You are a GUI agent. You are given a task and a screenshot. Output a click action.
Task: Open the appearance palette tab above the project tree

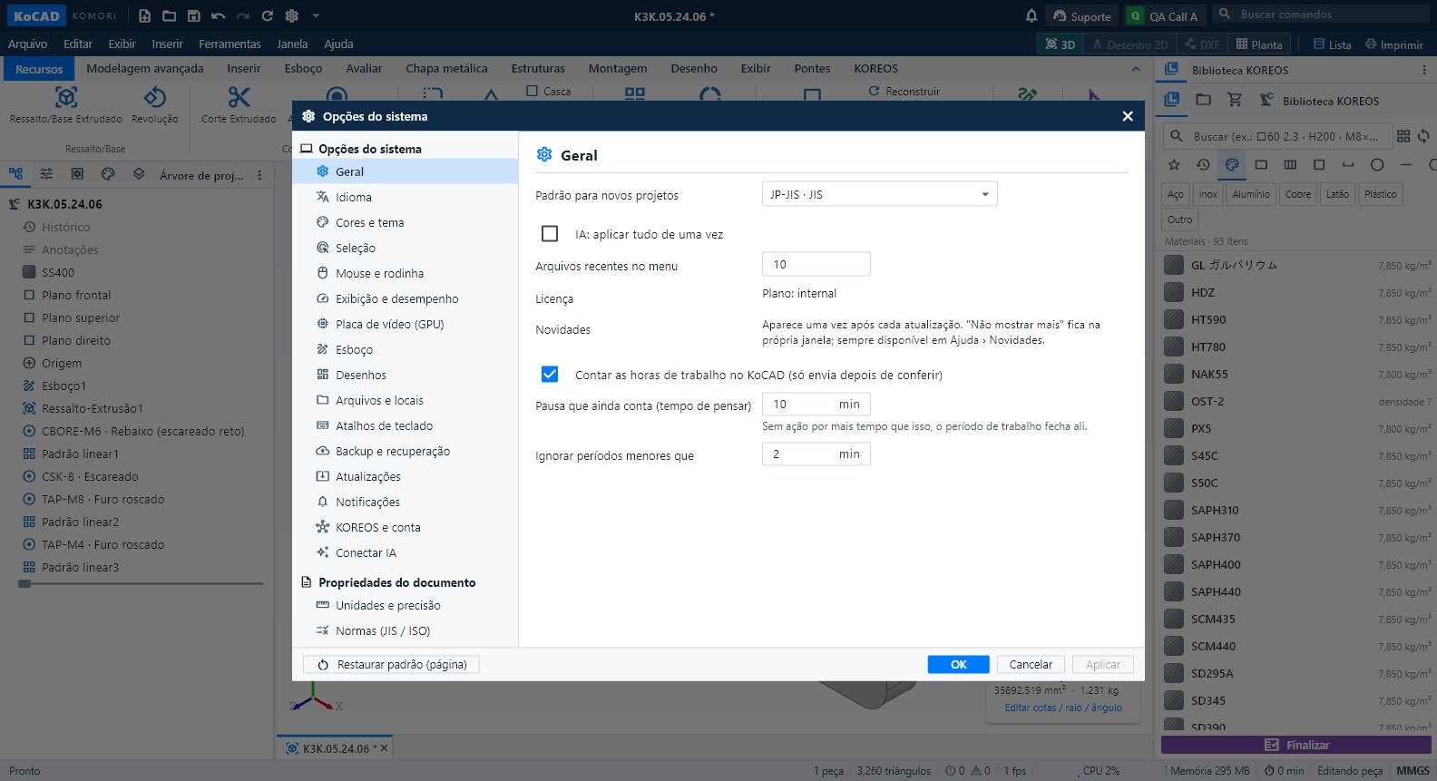(x=108, y=174)
